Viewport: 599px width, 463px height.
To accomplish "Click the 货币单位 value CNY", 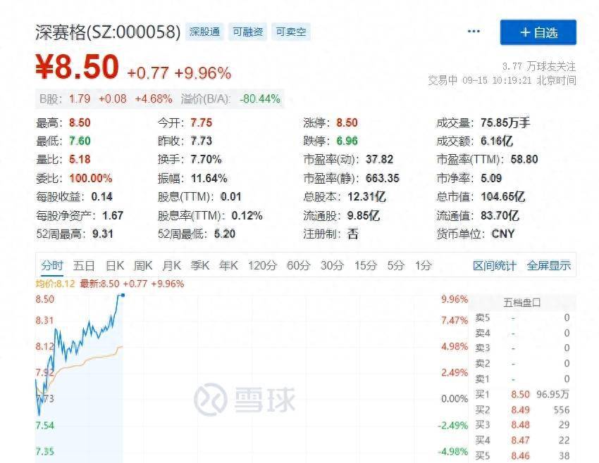I will (x=503, y=234).
